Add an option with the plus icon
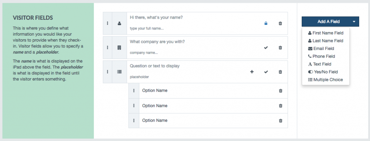 pos(252,72)
